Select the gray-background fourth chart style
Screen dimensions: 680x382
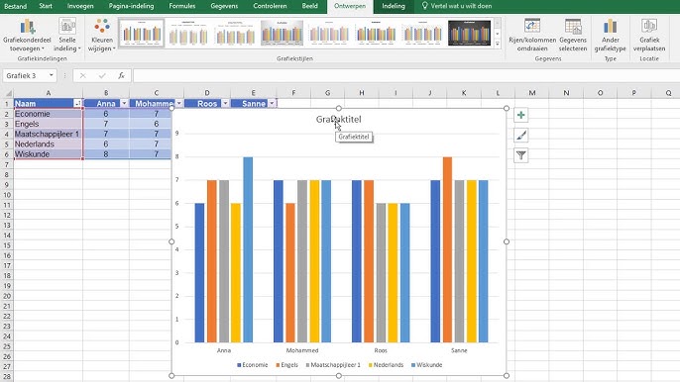click(282, 33)
